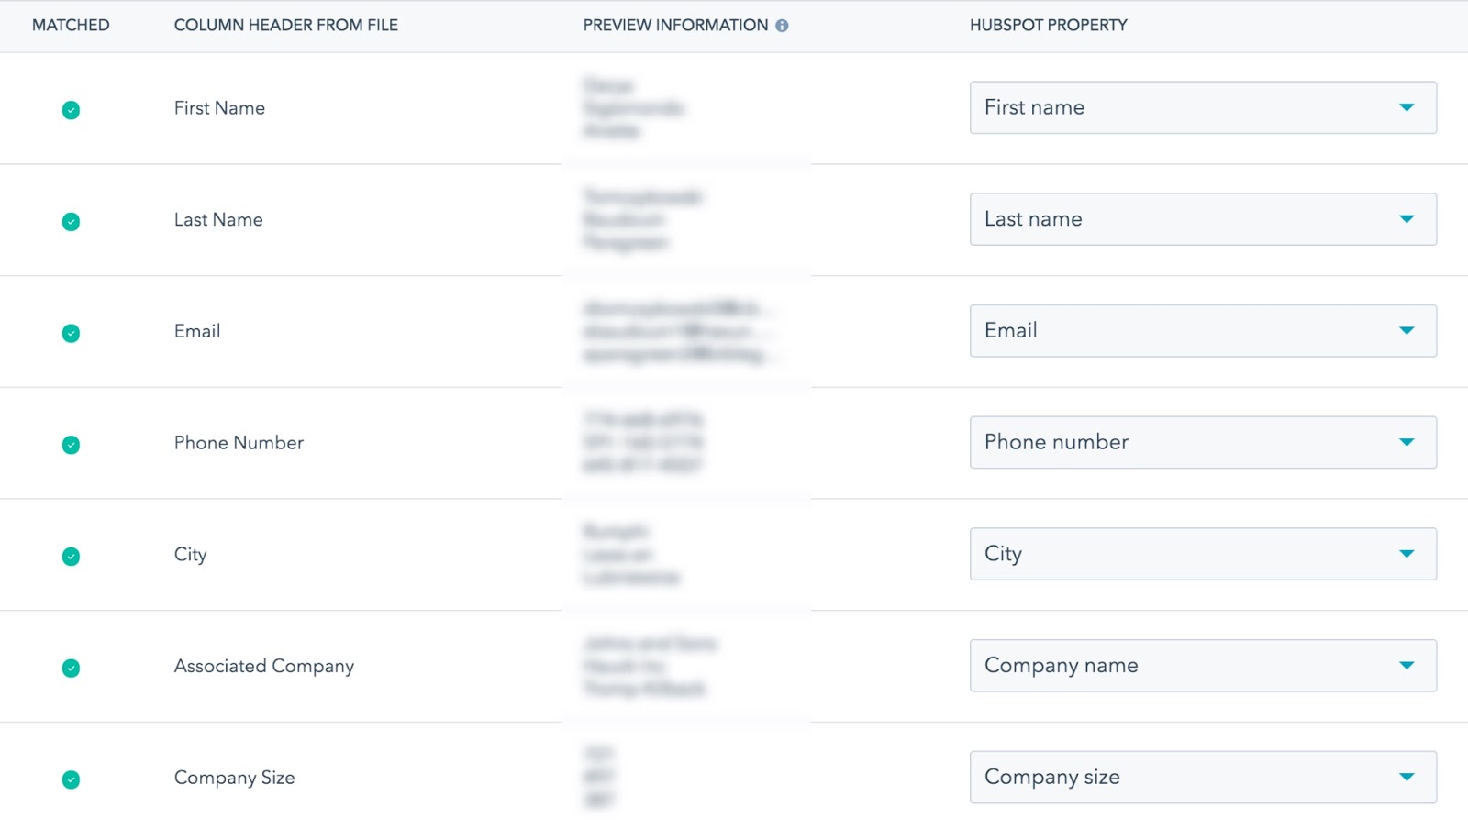Click the matched checkmark for Last Name
This screenshot has height=829, width=1468.
pos(71,222)
